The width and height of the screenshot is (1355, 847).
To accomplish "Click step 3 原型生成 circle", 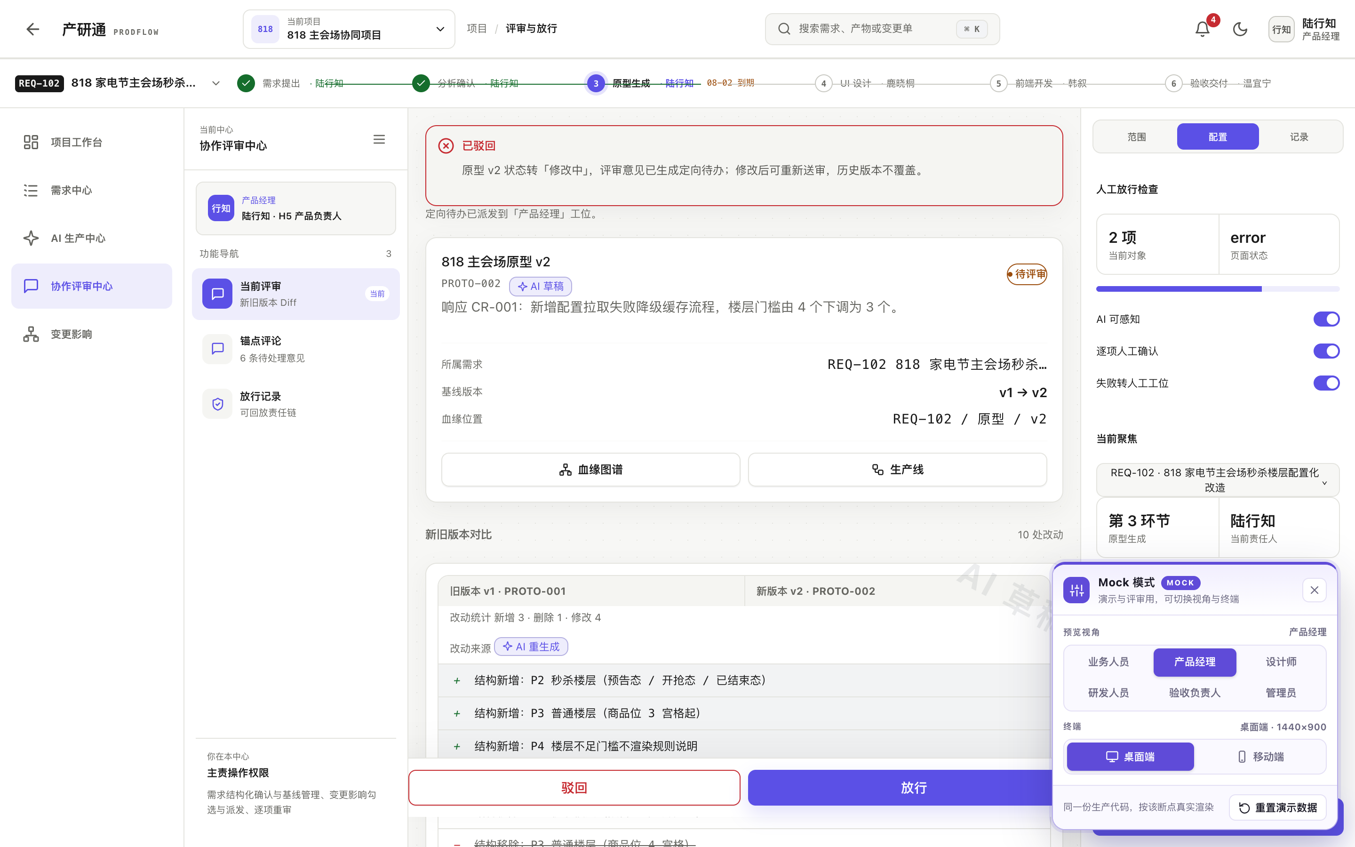I will point(596,83).
